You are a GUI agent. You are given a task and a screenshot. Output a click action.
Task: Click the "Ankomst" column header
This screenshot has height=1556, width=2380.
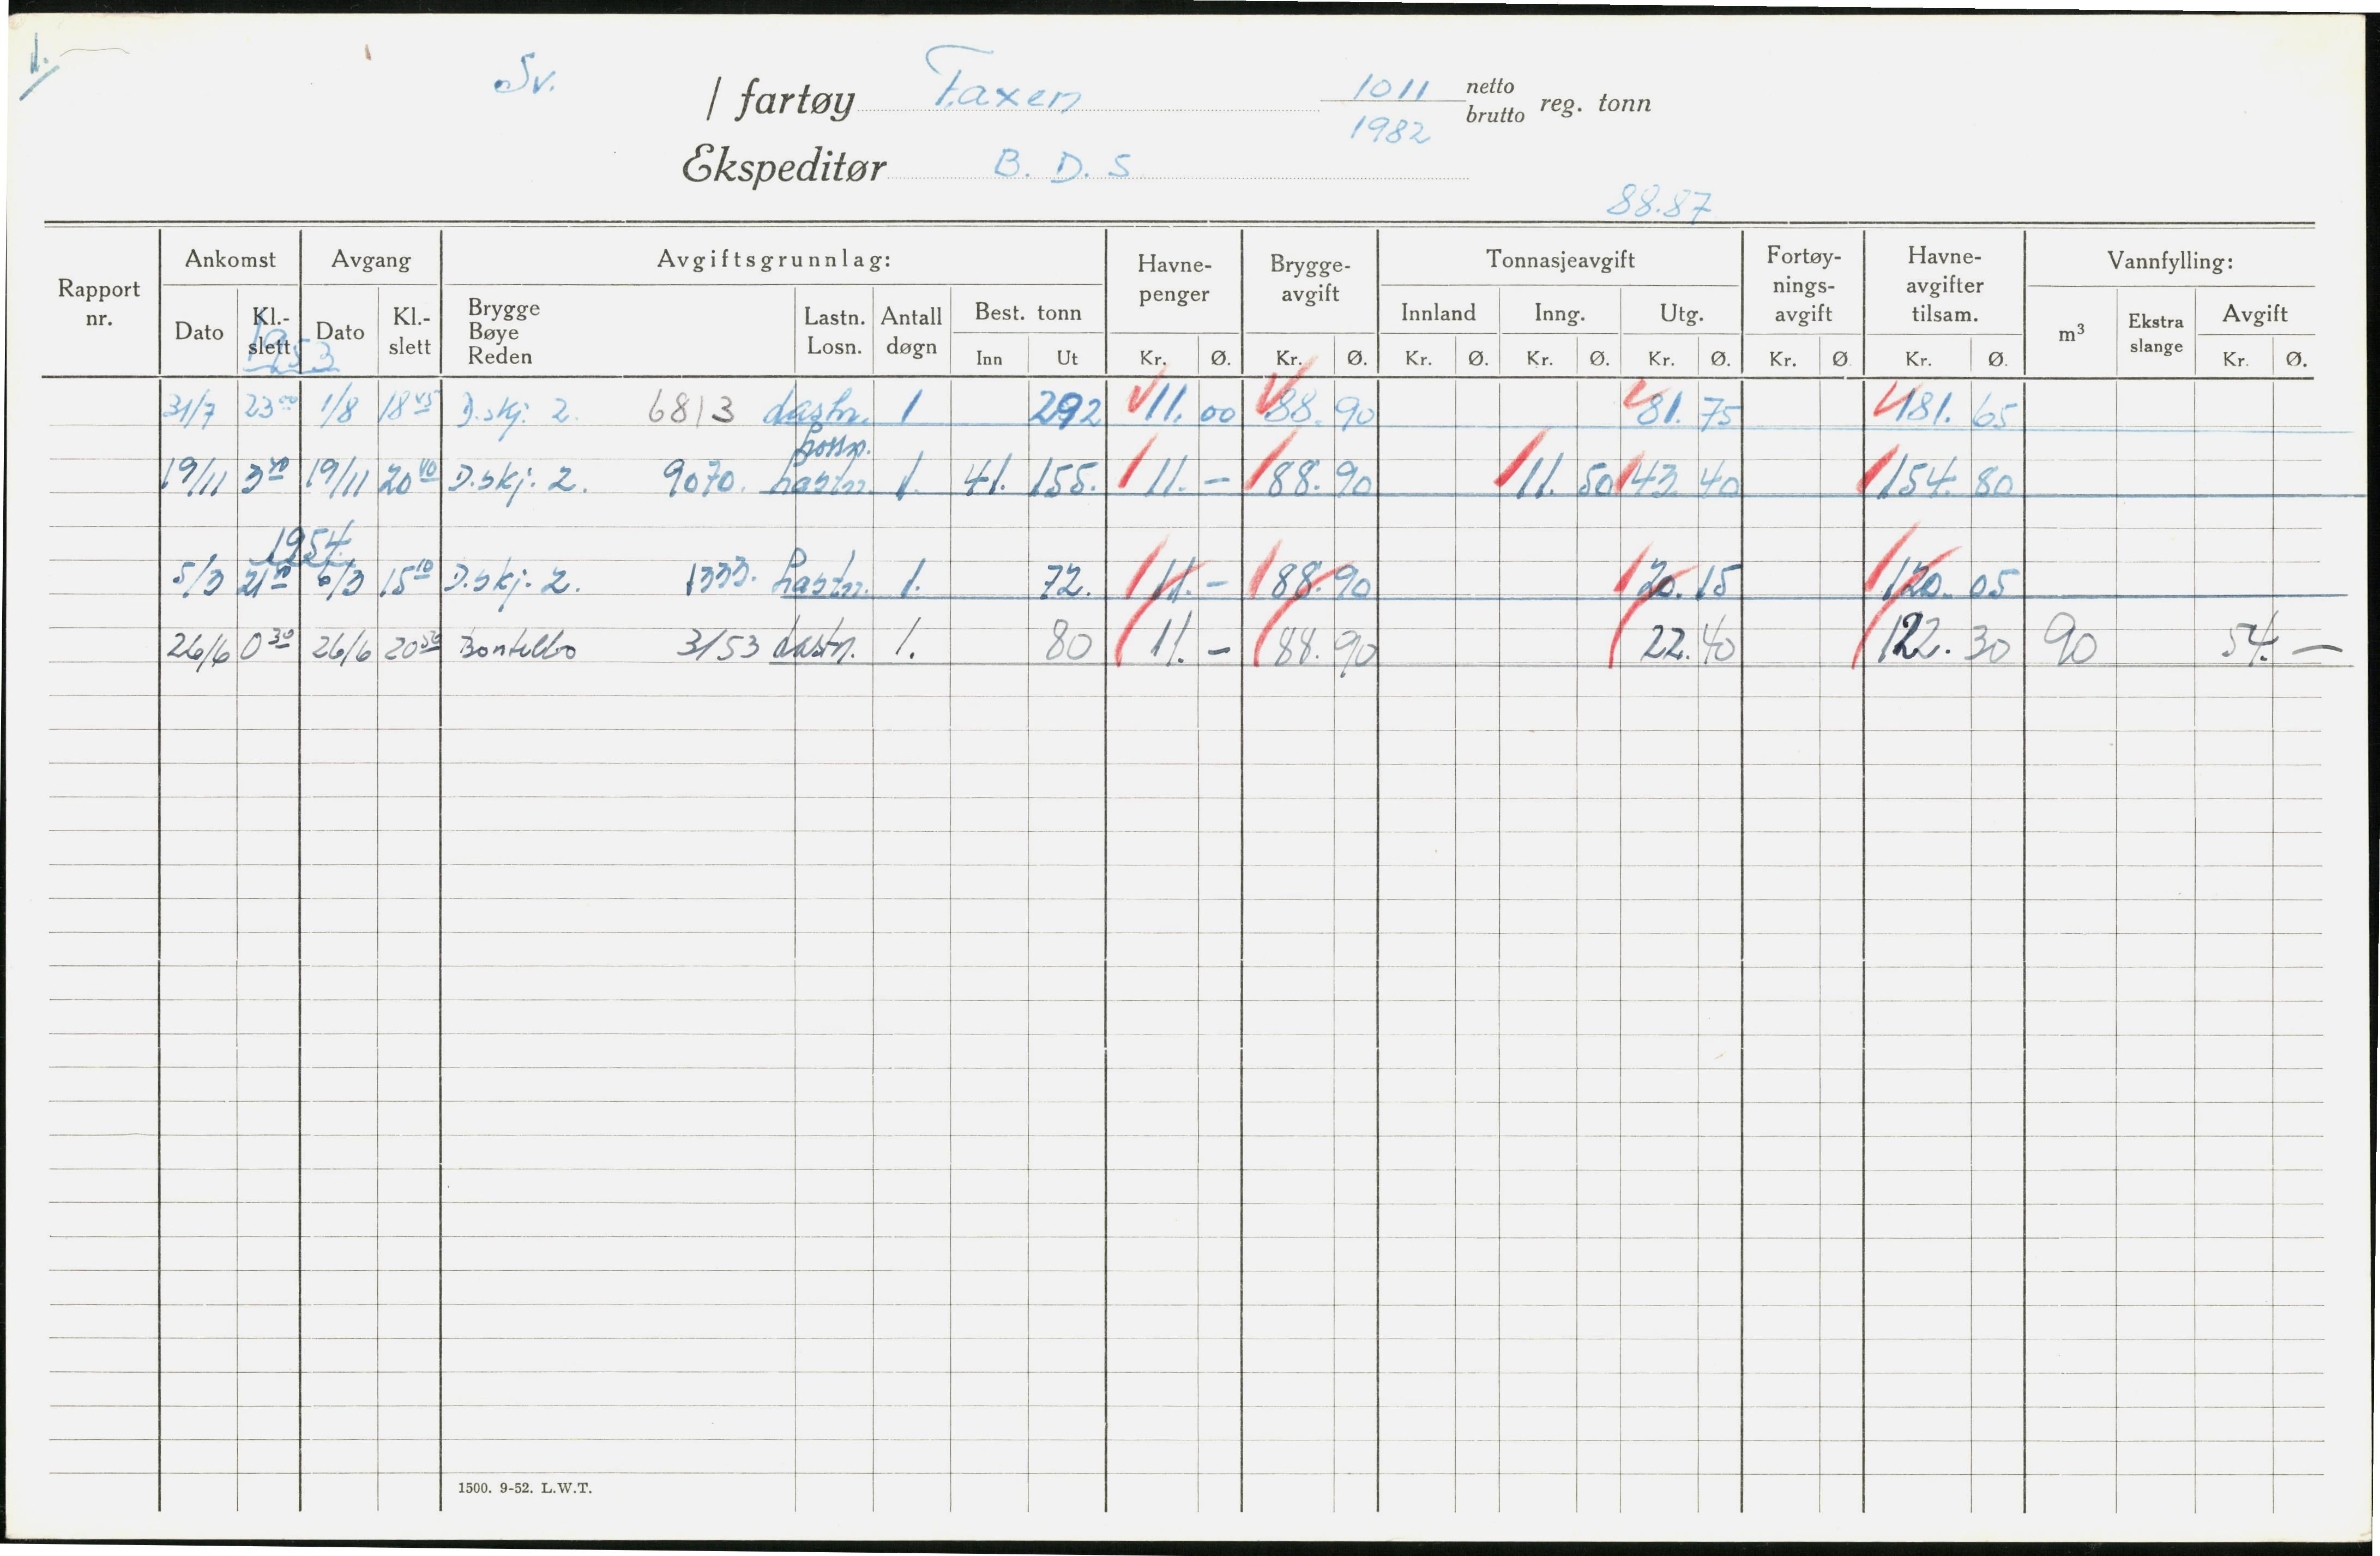pos(230,259)
